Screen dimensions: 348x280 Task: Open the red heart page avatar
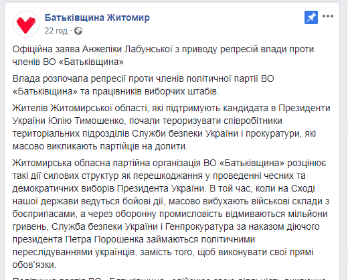tap(26, 24)
